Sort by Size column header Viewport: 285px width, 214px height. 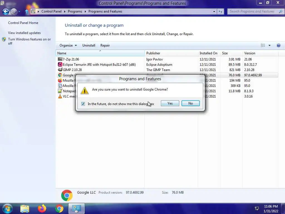point(231,53)
